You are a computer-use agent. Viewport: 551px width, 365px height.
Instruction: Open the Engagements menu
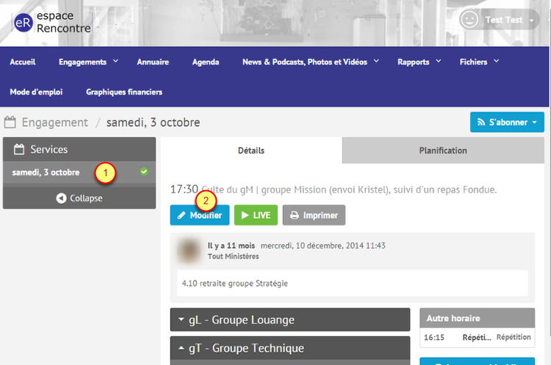click(x=82, y=62)
